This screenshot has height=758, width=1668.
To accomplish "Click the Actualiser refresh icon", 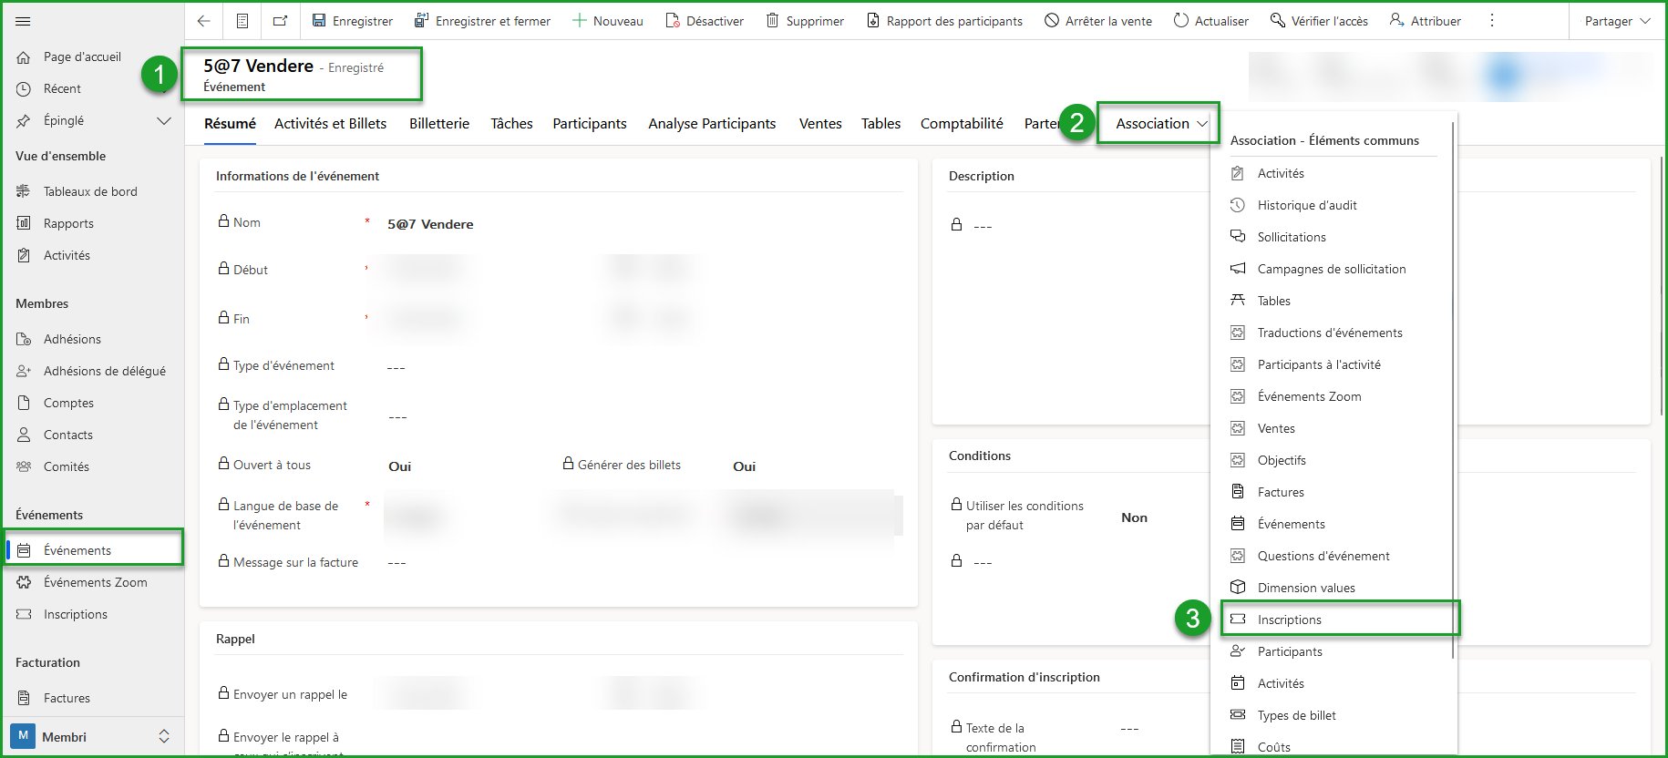I will [1181, 21].
